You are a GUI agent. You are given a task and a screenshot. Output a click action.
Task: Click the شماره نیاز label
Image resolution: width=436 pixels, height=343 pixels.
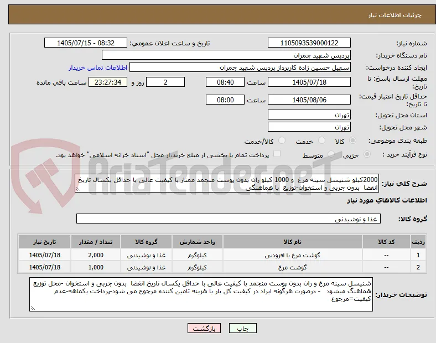[412, 43]
